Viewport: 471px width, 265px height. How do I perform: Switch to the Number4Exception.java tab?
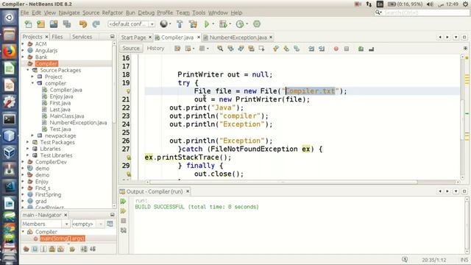click(238, 38)
